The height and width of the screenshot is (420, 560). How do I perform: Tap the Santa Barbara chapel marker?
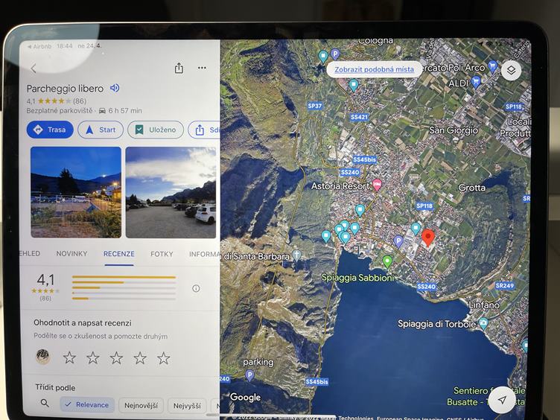tap(296, 255)
